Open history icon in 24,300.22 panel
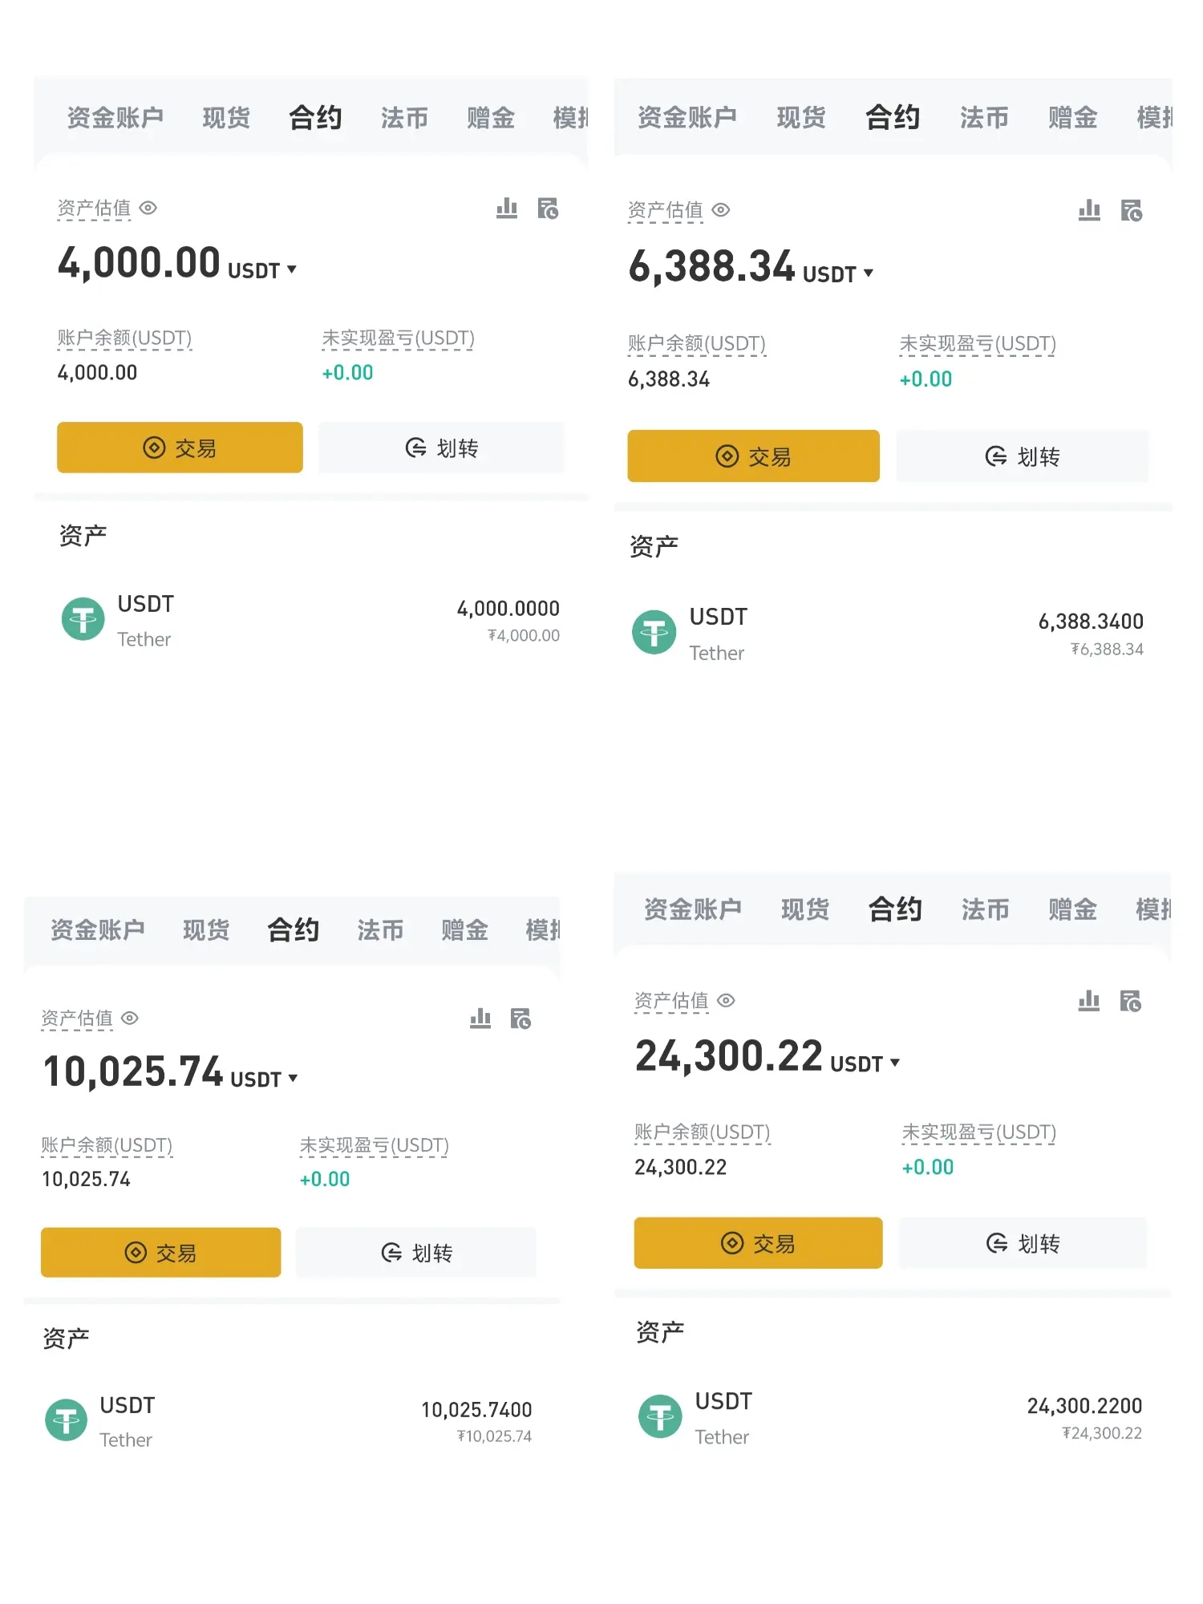 (1130, 1001)
